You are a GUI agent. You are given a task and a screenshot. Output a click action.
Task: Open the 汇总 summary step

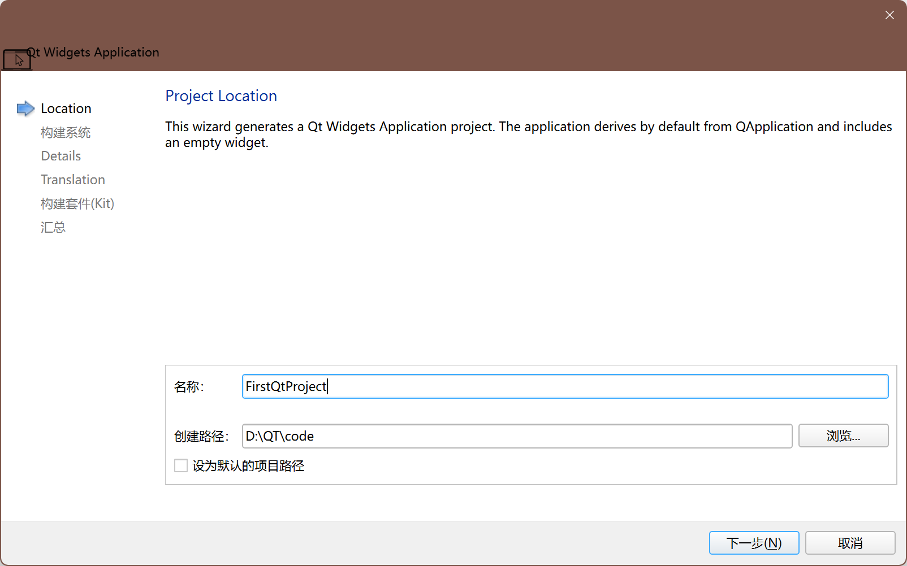53,227
